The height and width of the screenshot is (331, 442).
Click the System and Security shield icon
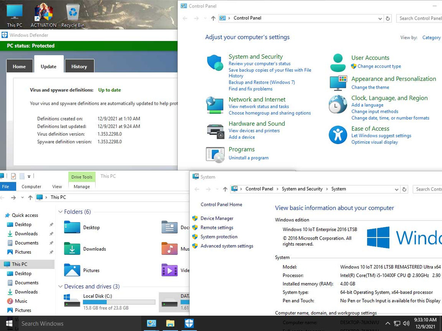click(x=215, y=63)
